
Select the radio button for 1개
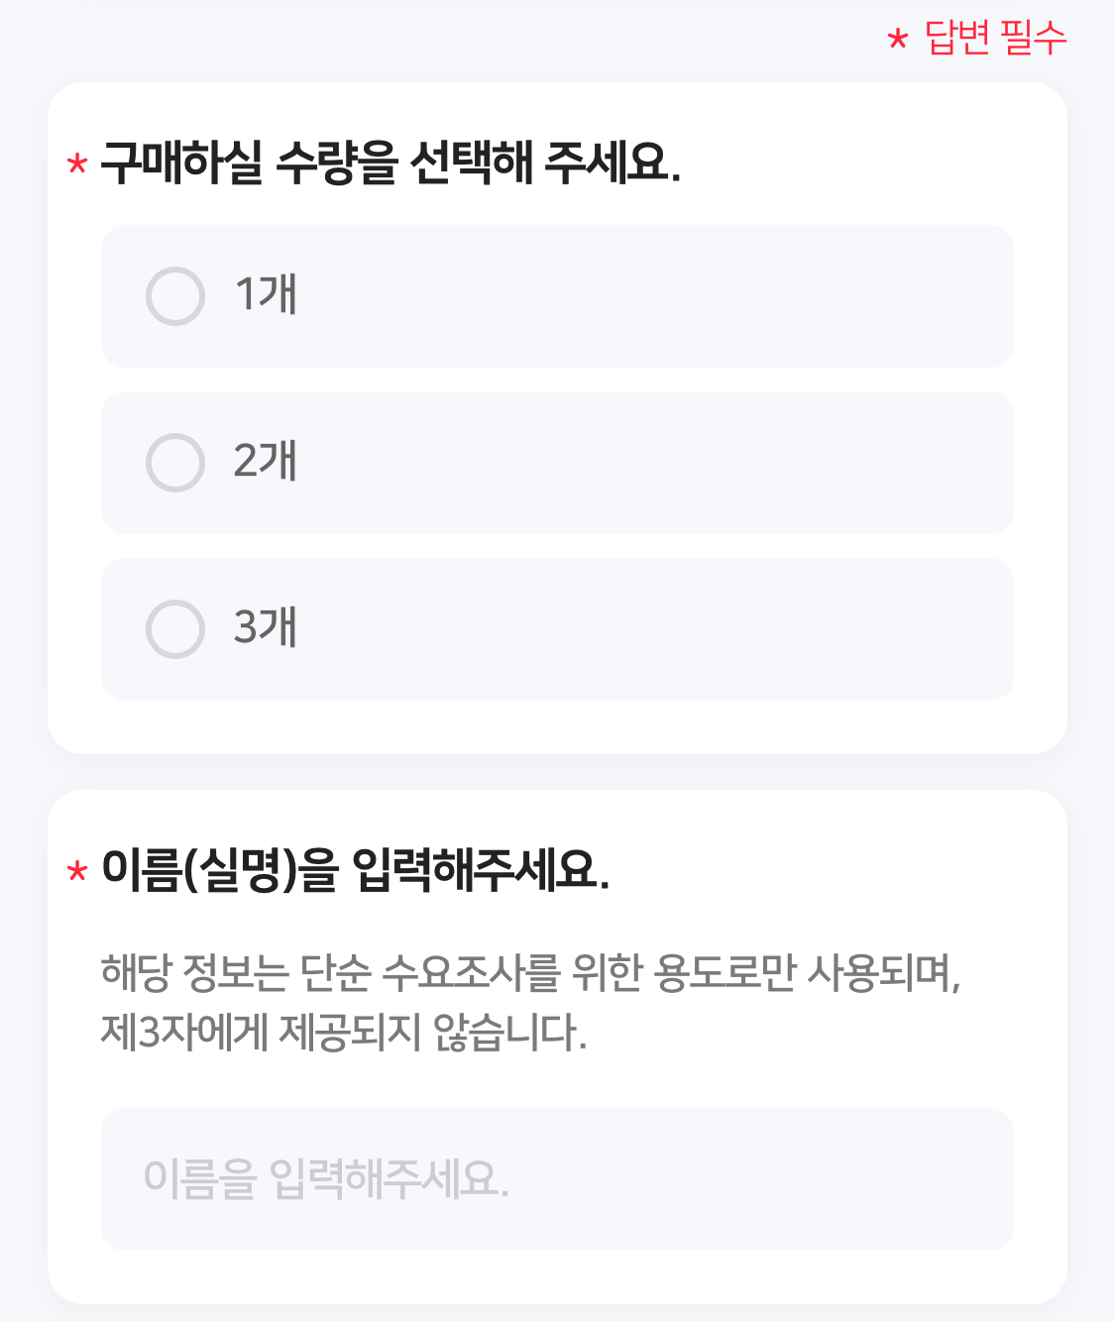pos(175,296)
